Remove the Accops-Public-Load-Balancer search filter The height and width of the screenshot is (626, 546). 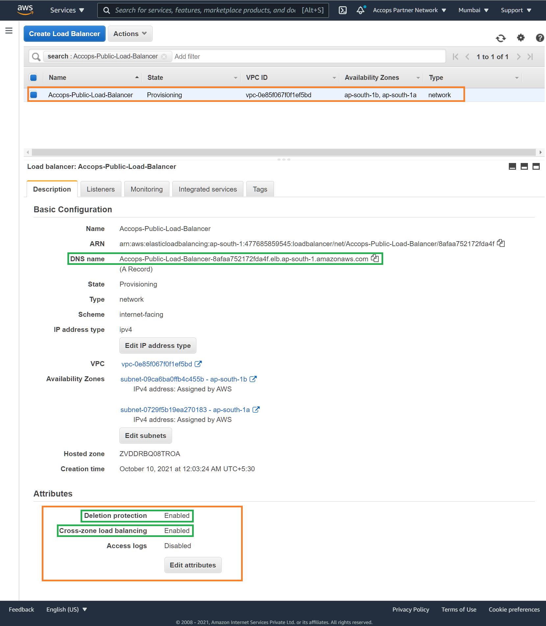pos(164,57)
